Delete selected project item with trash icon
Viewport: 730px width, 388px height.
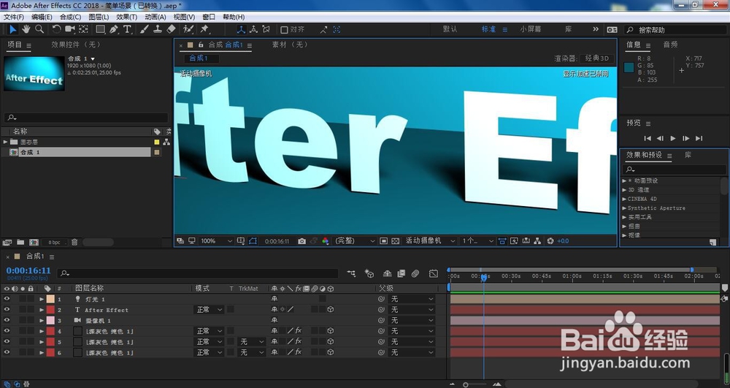pyautogui.click(x=74, y=242)
